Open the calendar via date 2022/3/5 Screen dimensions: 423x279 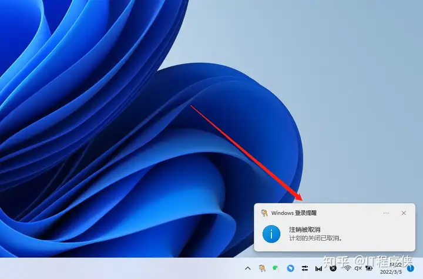[391, 272]
